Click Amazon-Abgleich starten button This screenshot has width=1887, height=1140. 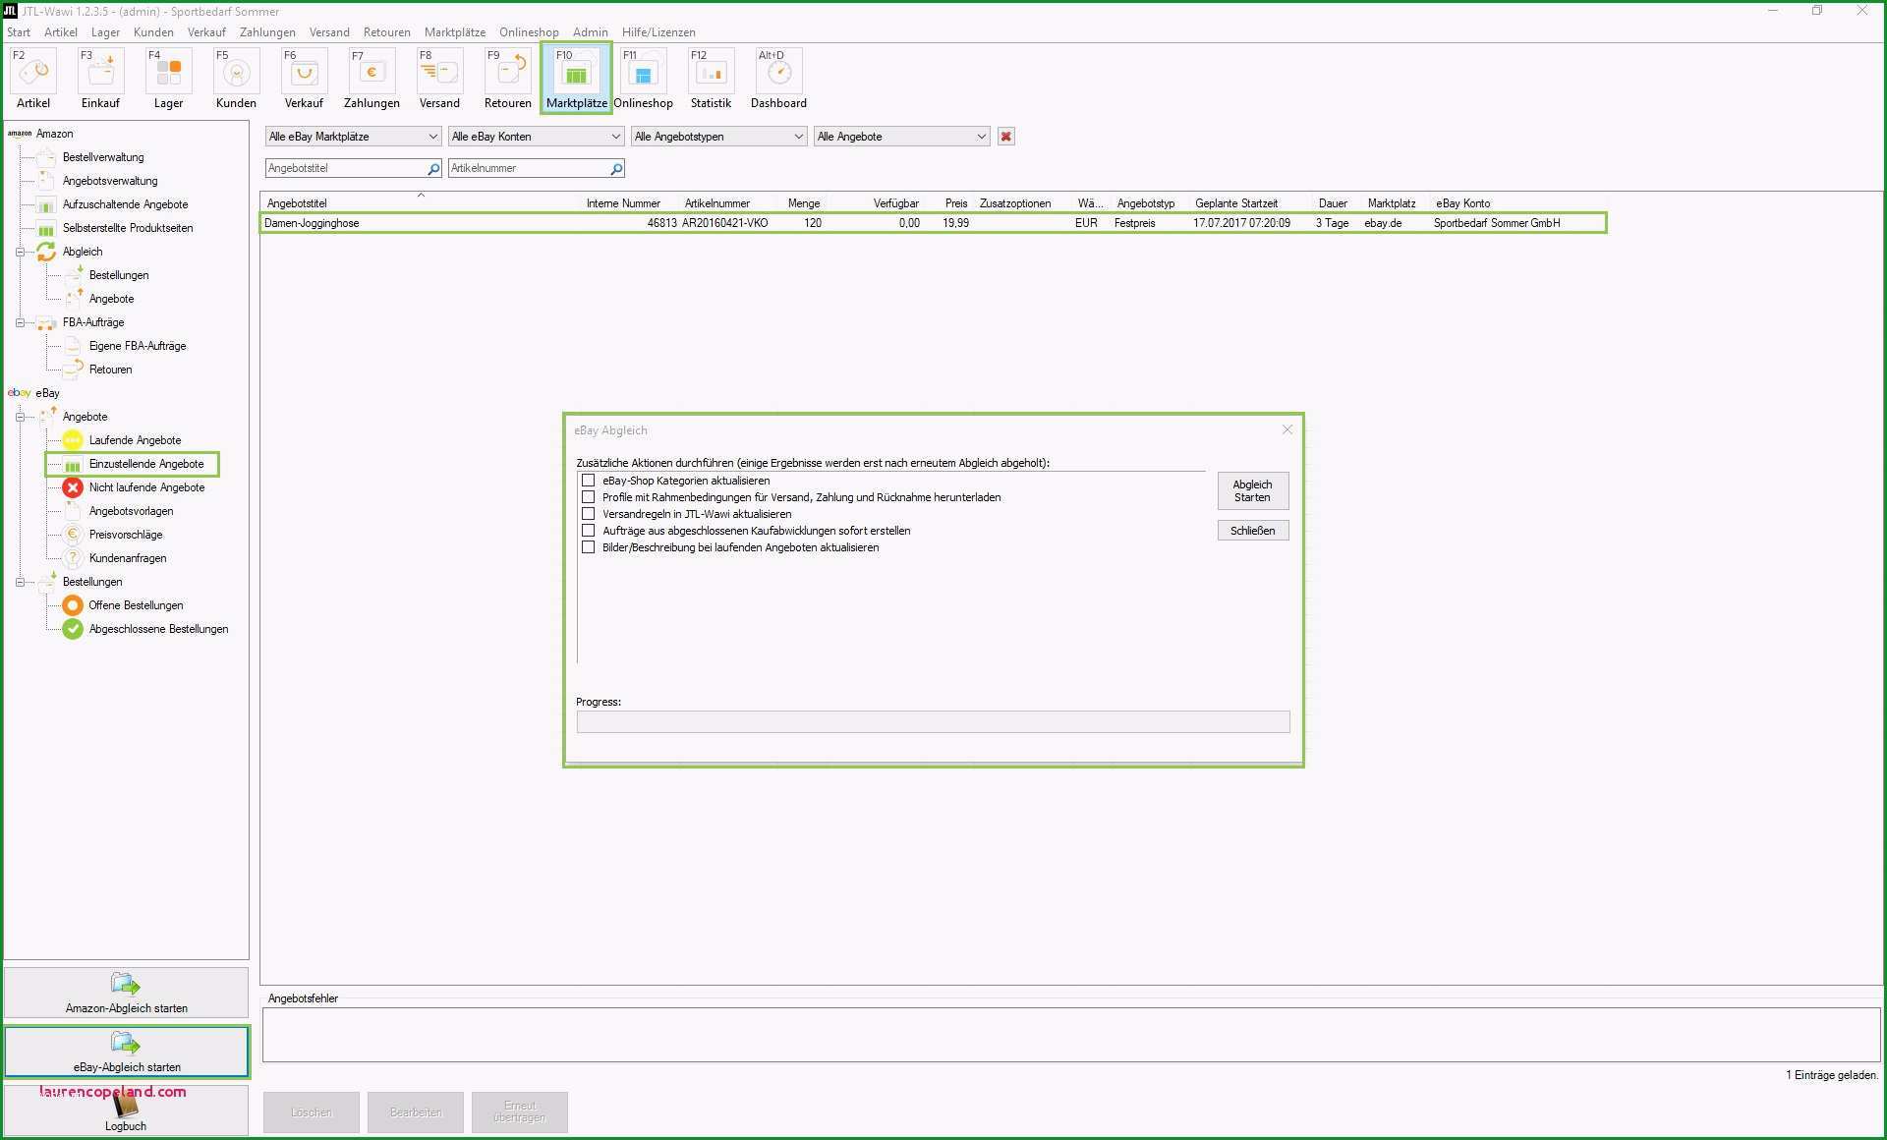point(126,993)
